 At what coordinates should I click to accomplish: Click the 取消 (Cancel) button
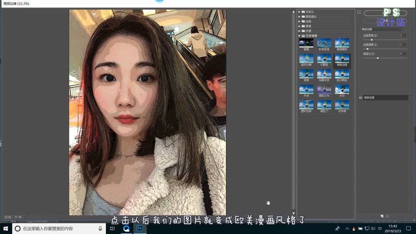coord(385,20)
